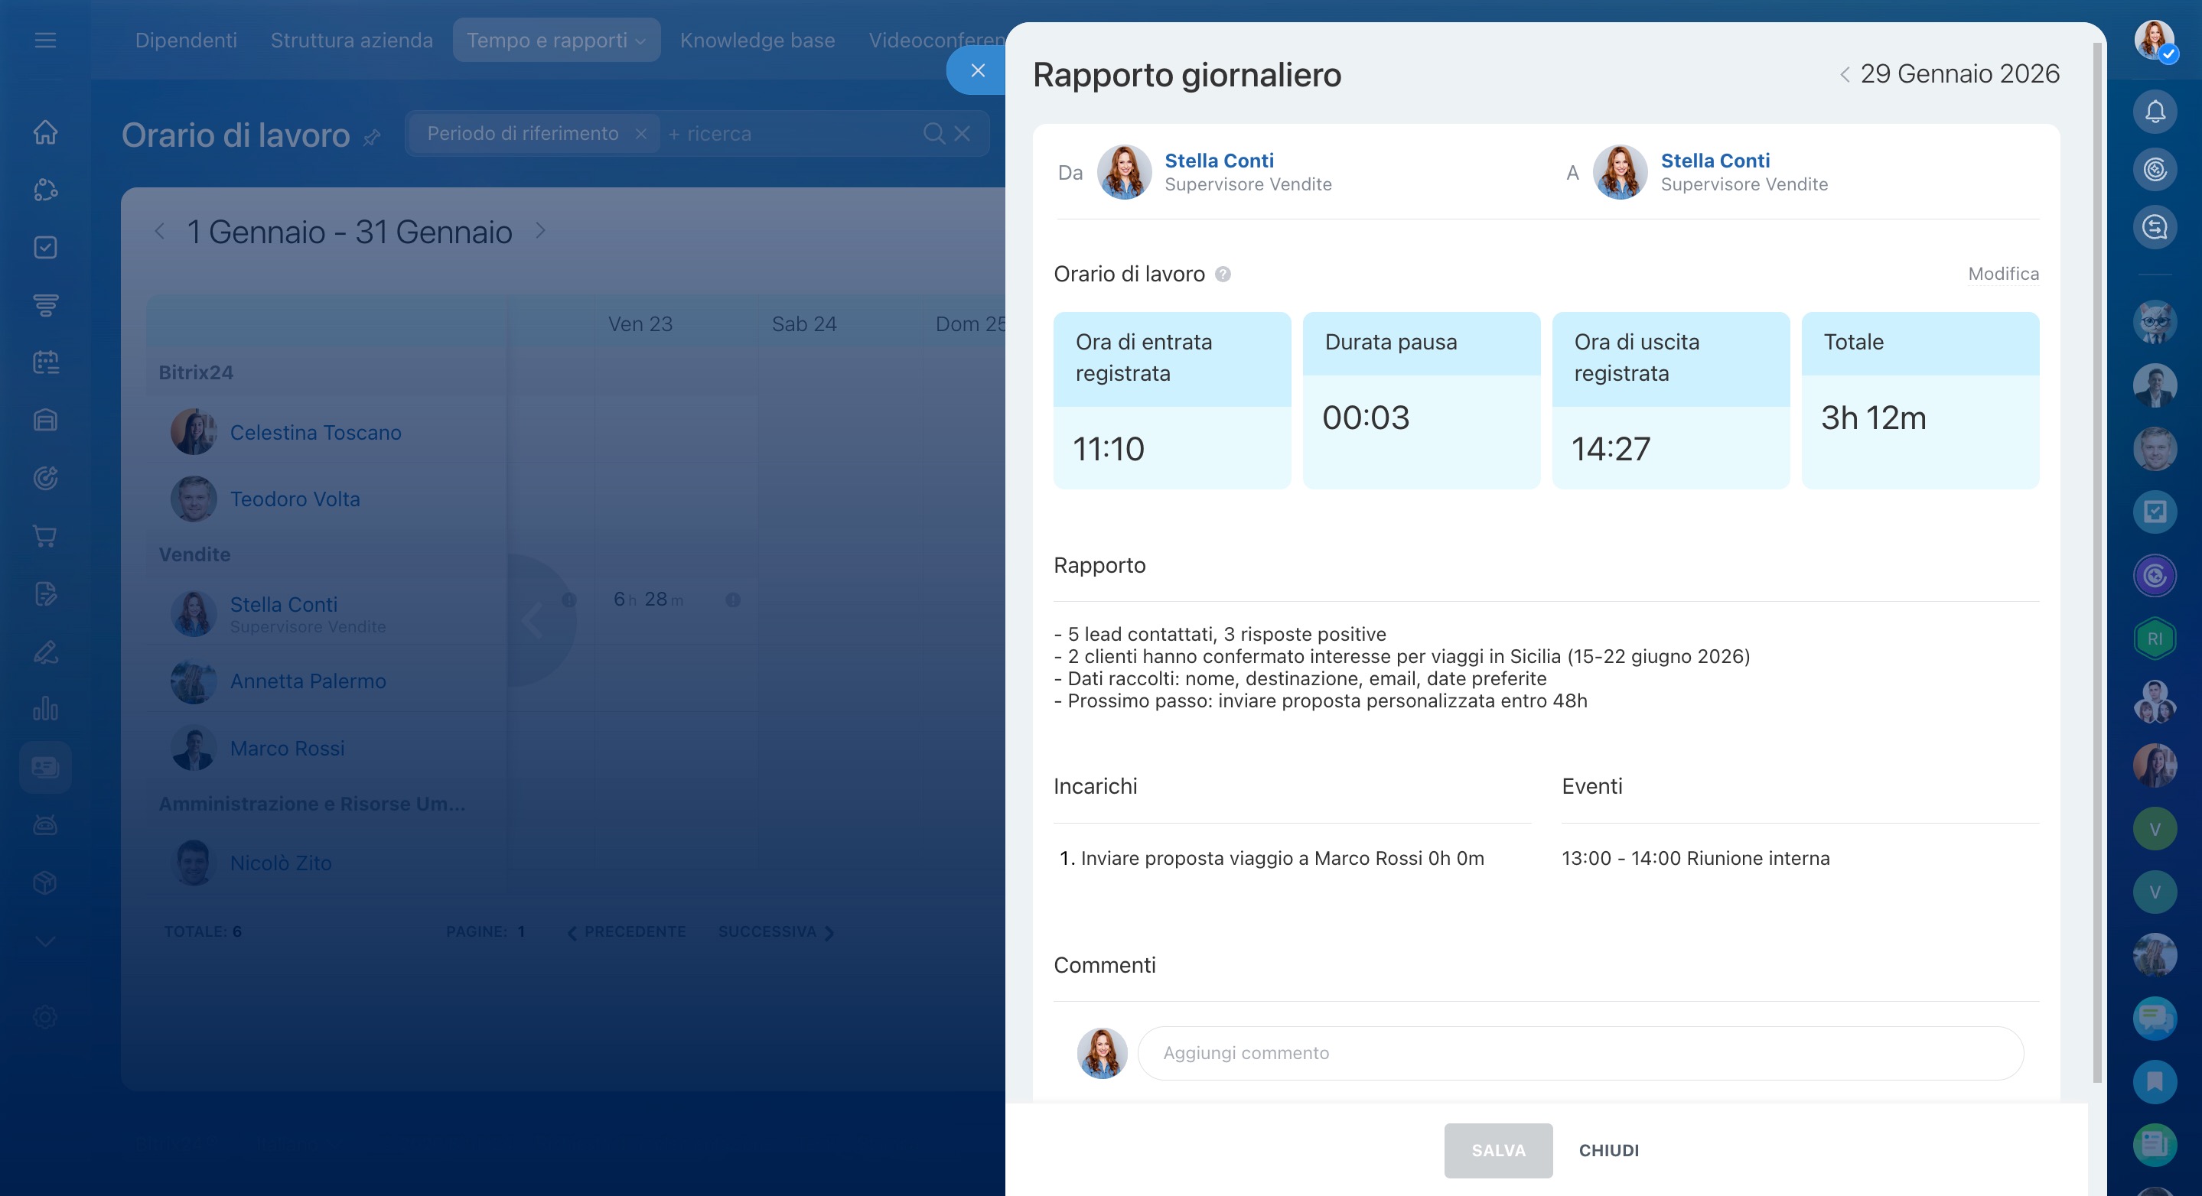Open the bookmark icon in right panel
Screen dimensions: 2202x1196
point(2154,1081)
